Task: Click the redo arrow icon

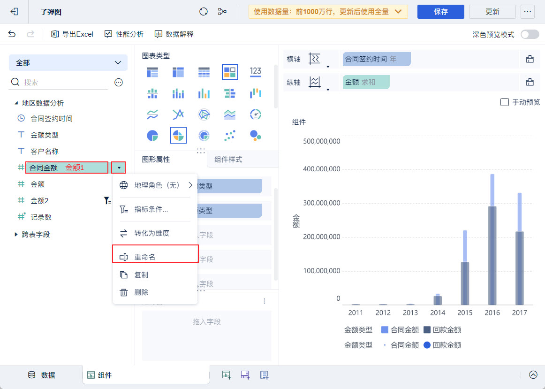Action: (30, 34)
